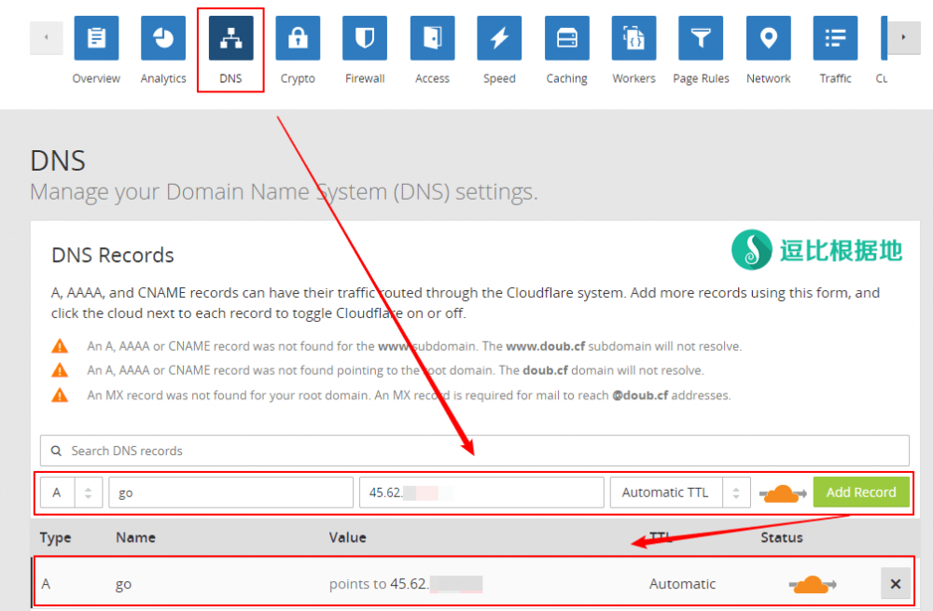Open the Analytics pie chart icon
The image size is (933, 611).
tap(163, 38)
